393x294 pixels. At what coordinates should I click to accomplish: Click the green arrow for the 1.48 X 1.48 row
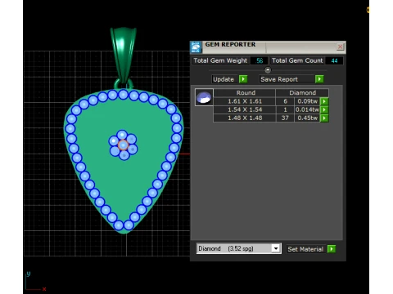[x=324, y=118]
